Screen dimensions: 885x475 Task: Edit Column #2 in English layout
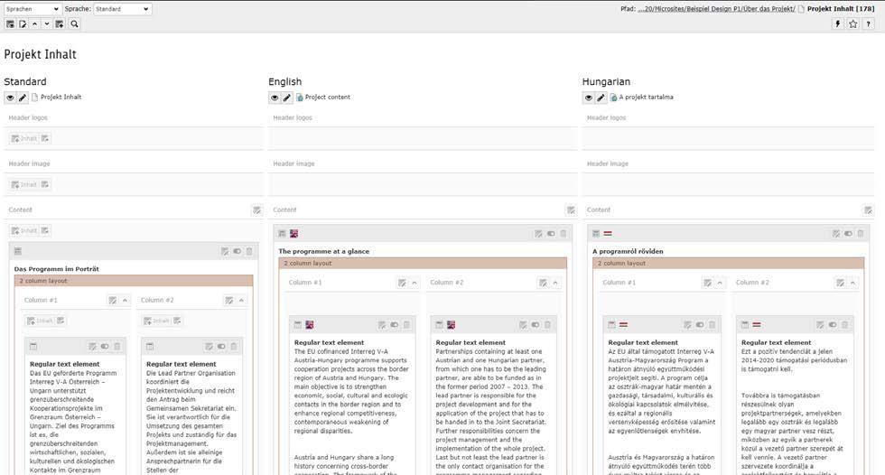543,283
